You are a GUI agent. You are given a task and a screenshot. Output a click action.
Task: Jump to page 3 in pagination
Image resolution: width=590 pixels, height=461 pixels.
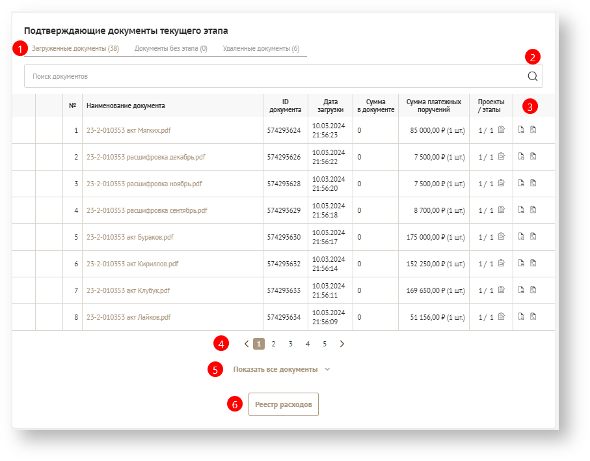point(290,344)
